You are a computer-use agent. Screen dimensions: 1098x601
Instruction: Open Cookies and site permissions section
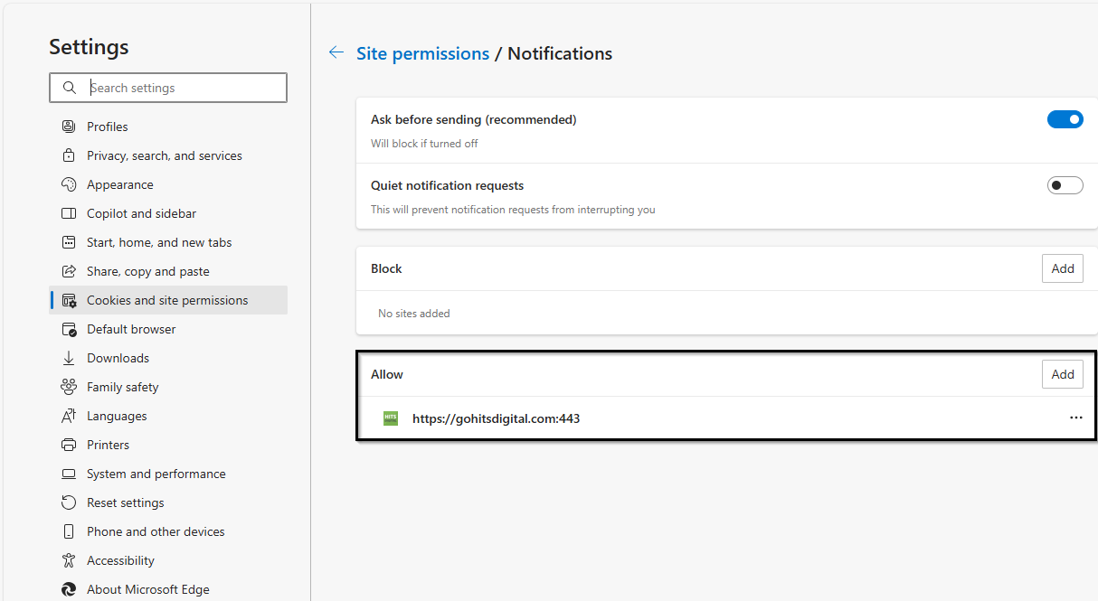click(167, 300)
